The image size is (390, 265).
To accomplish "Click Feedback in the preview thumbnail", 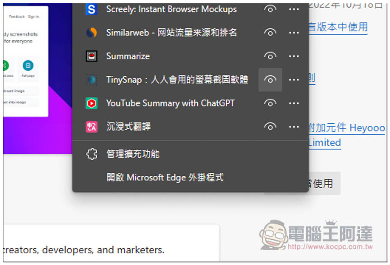I will coord(17,17).
